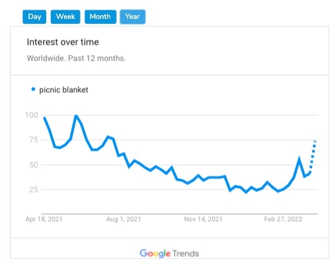Choose the Month time range
335x271 pixels.
pos(101,16)
